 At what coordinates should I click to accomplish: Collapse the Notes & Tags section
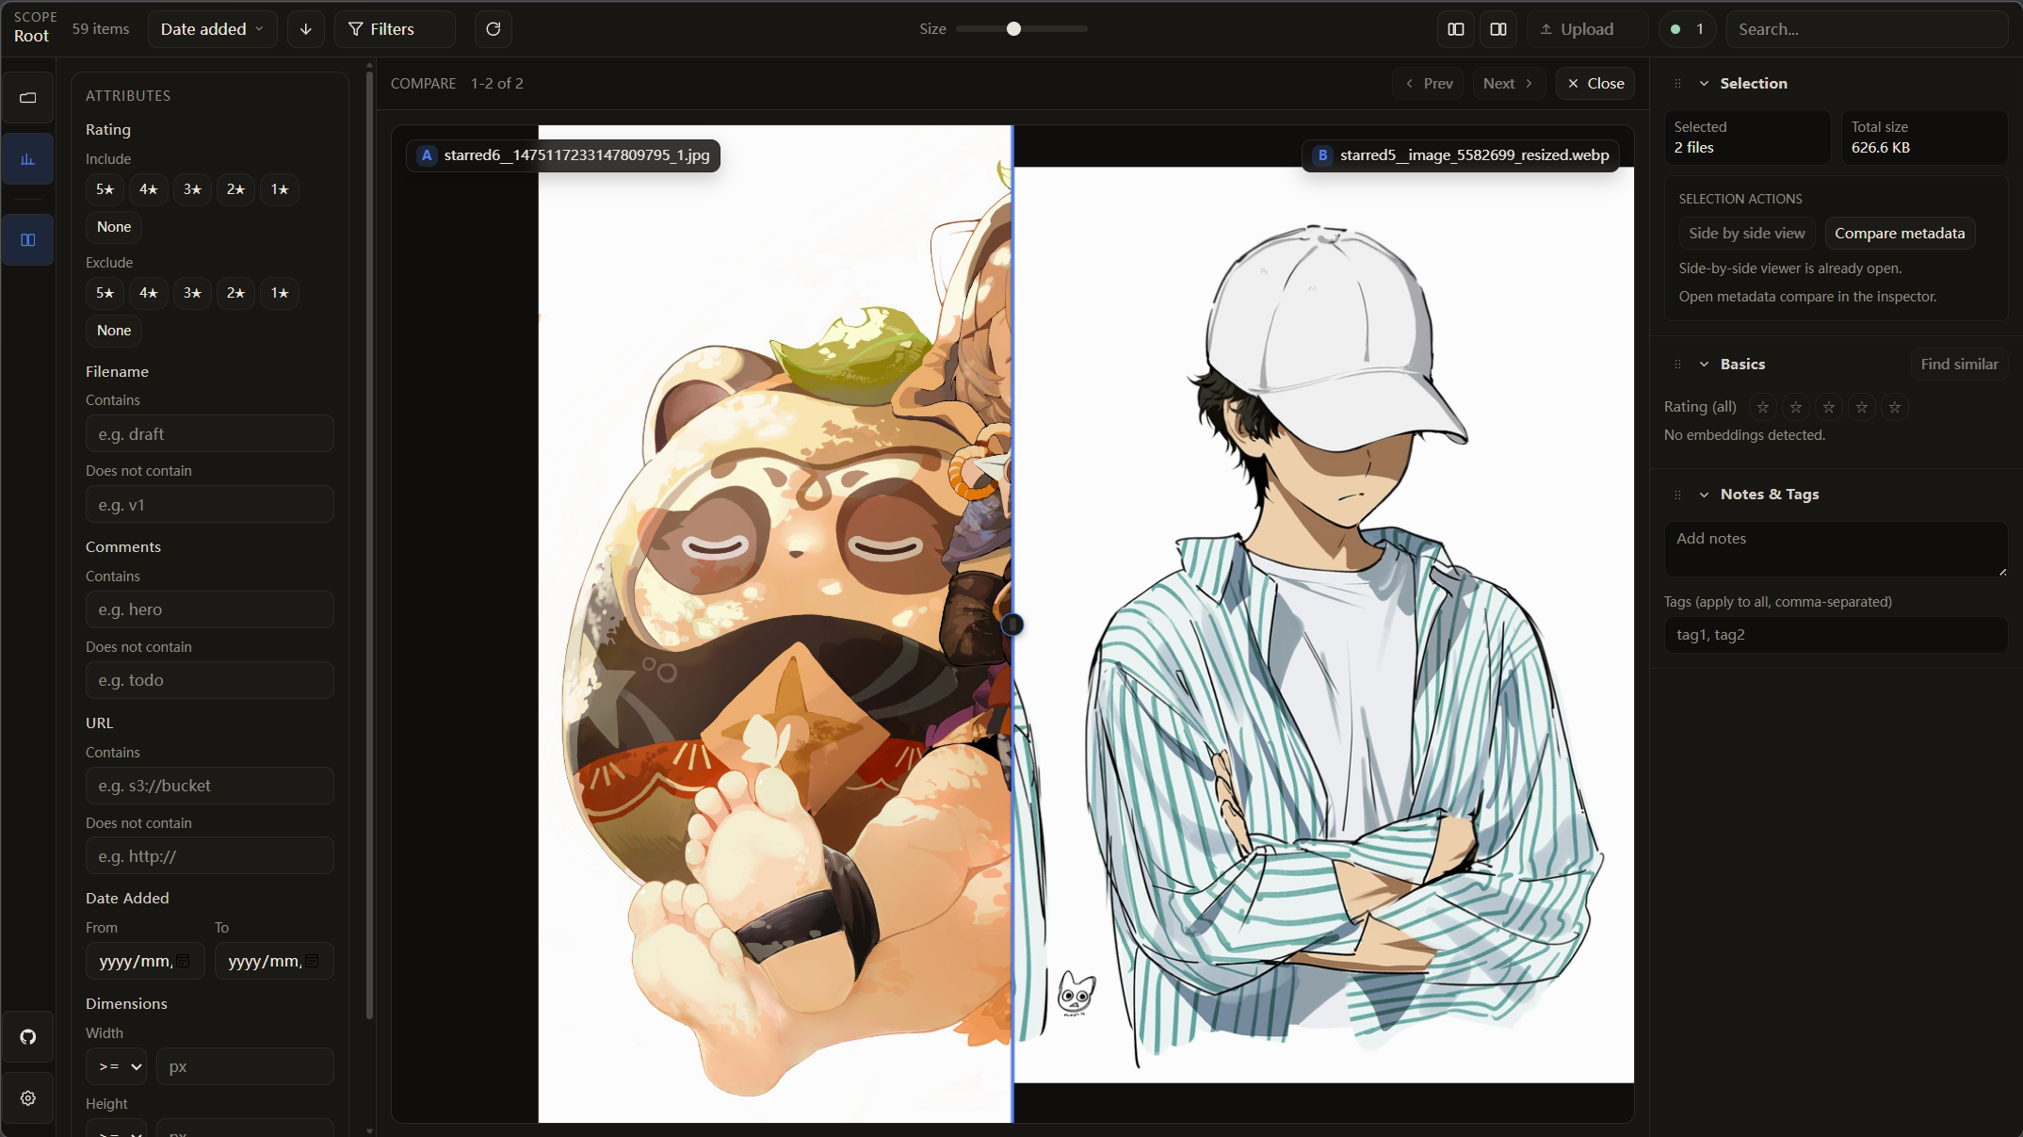[x=1704, y=495]
